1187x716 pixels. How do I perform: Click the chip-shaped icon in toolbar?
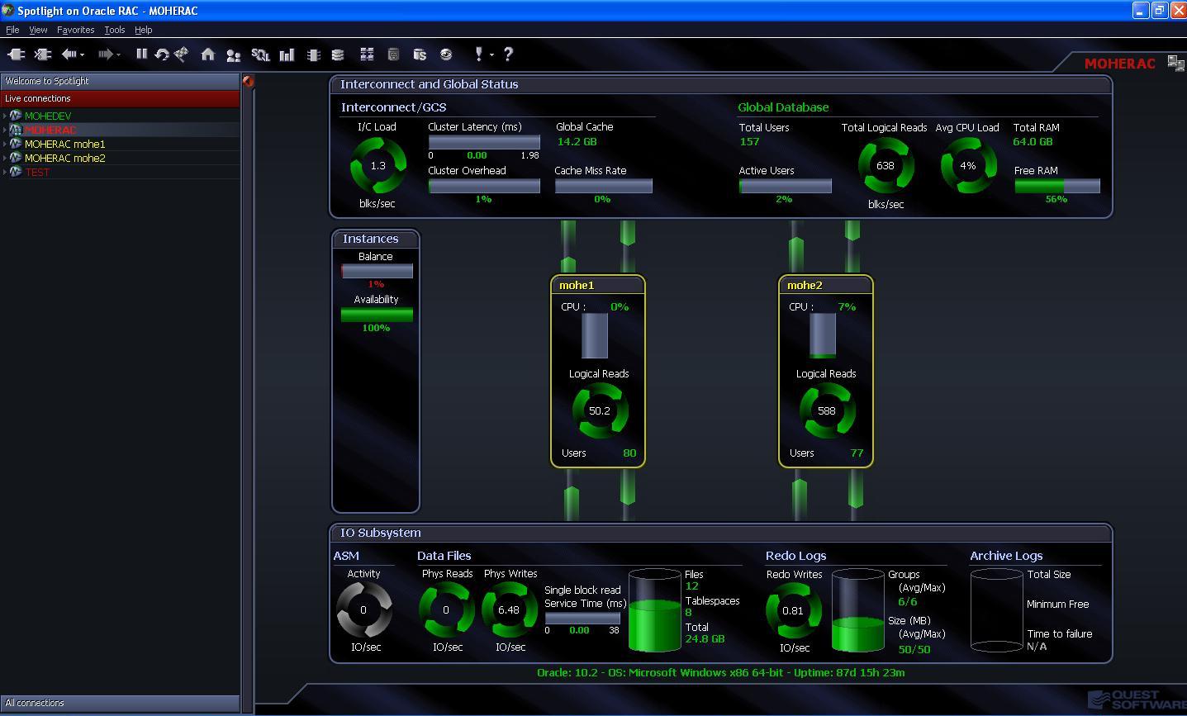coord(313,55)
